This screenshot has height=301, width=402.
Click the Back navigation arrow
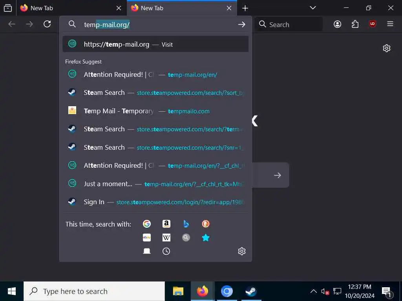12,24
